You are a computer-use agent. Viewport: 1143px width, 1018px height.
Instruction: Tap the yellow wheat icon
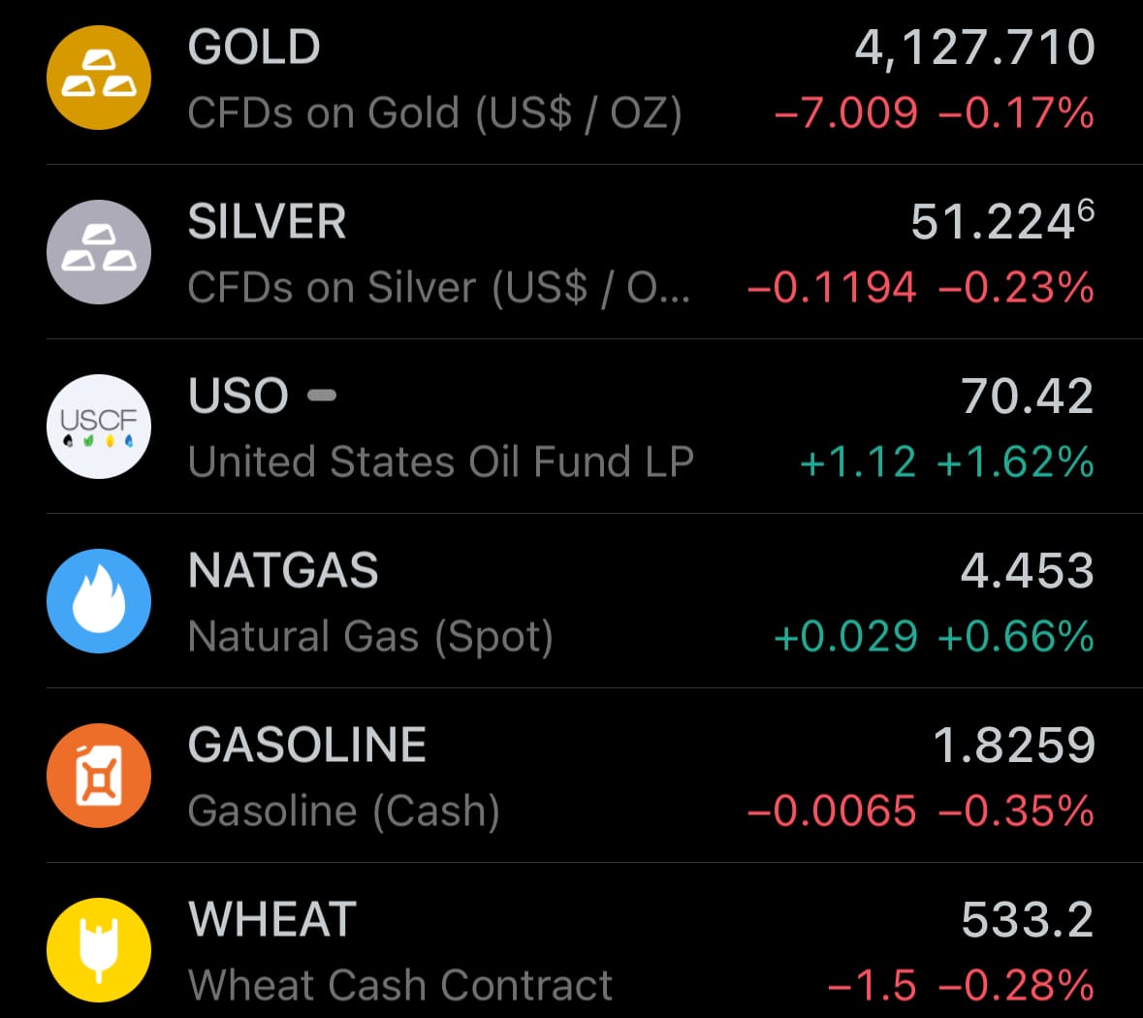click(99, 950)
